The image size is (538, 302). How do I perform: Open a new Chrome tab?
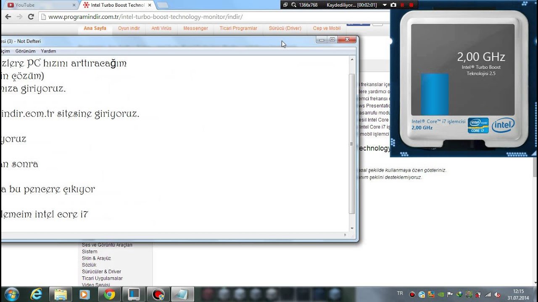[163, 5]
